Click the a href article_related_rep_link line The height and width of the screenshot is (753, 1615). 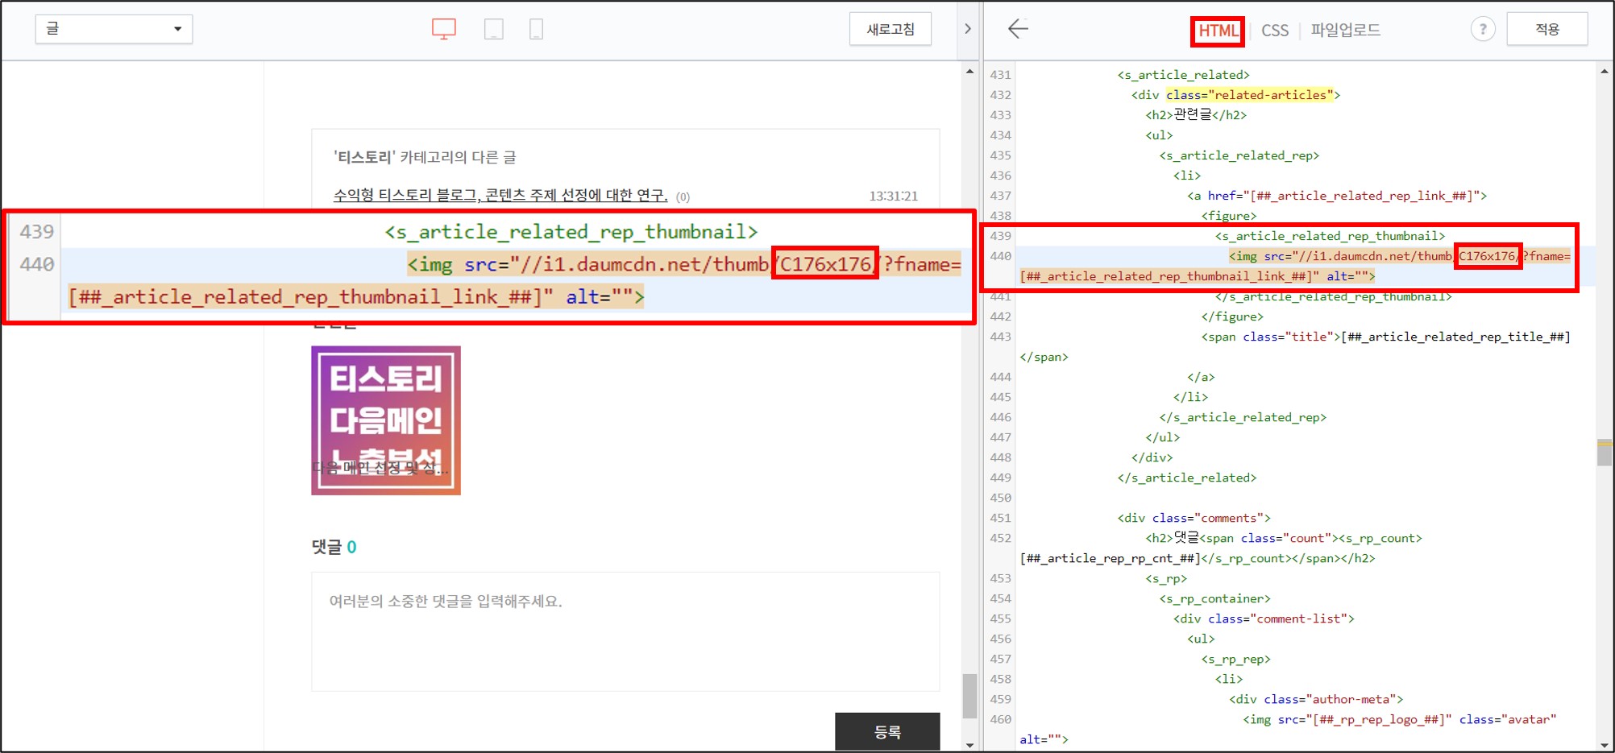[x=1337, y=196]
